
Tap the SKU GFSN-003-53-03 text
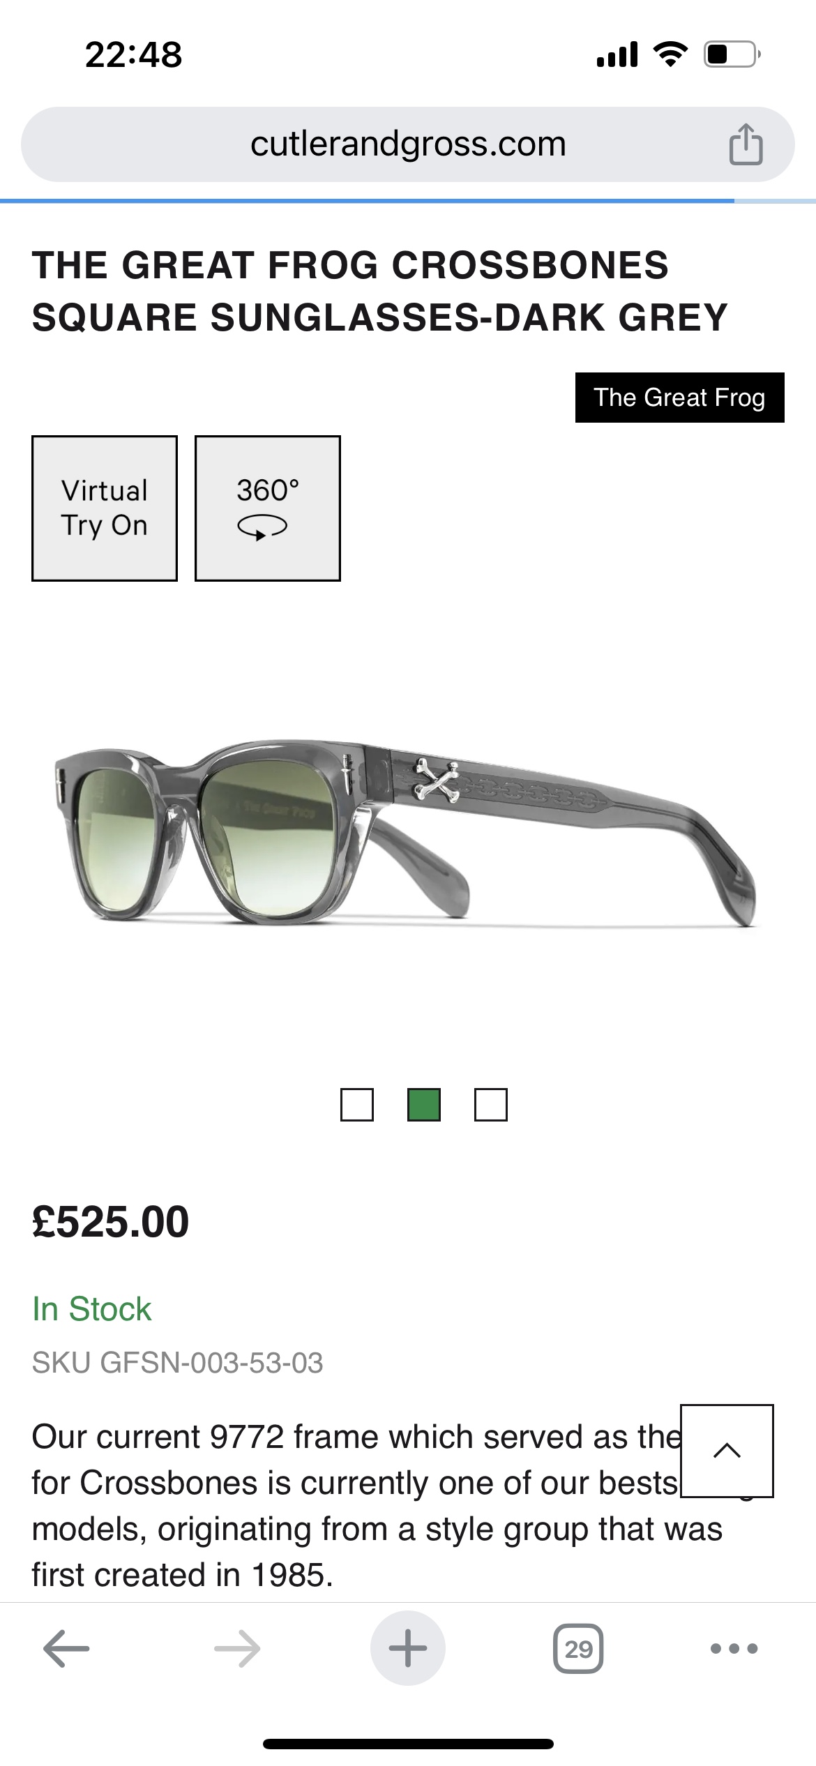(x=178, y=1363)
